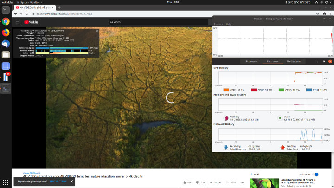Click the Network History heading
This screenshot has width=334, height=188.
224,124
